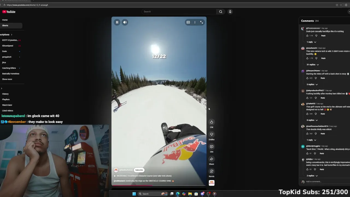Like the @matthewmacfadden4816 comment
The height and width of the screenshot is (197, 350).
point(307,134)
